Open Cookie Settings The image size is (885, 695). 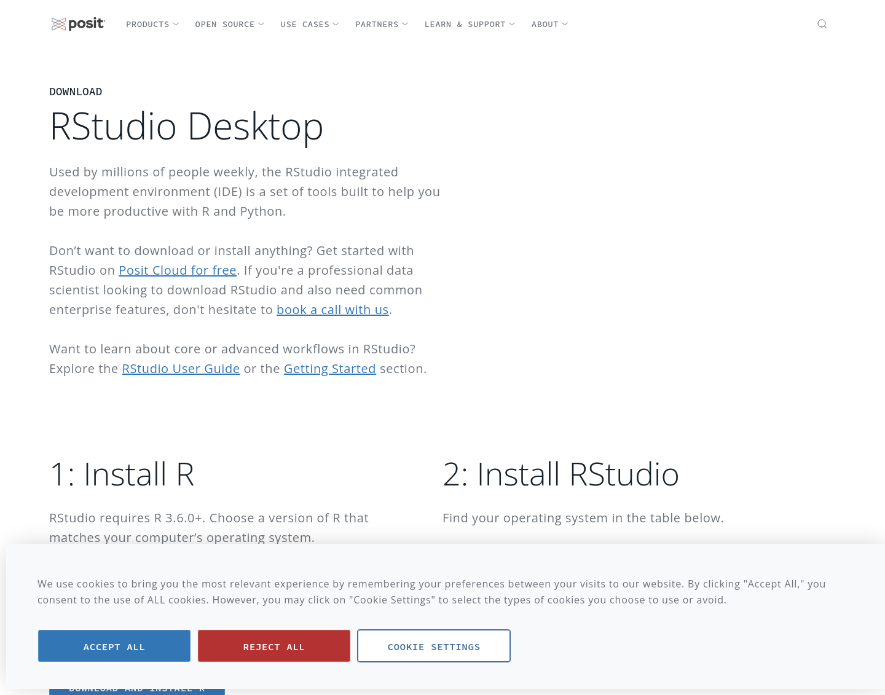point(434,646)
